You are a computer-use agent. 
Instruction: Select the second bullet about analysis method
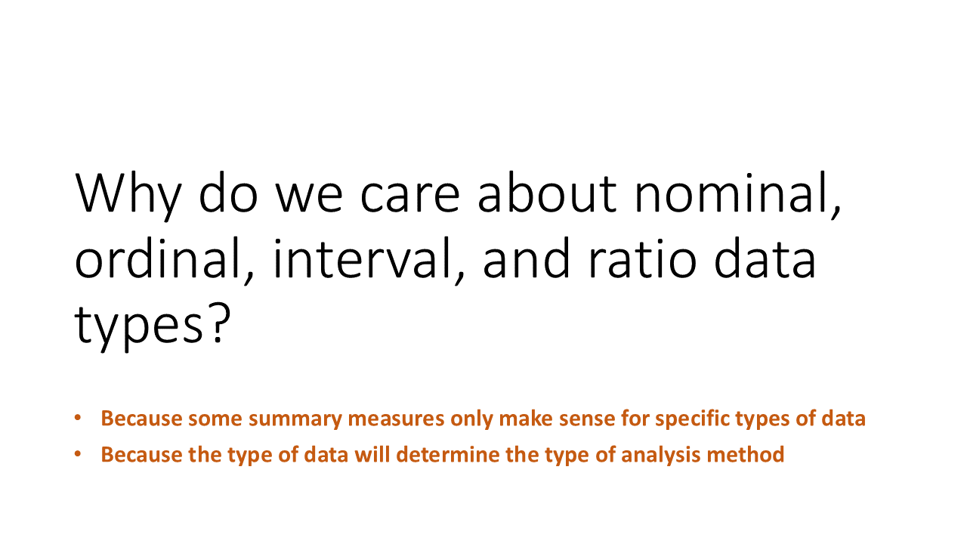pos(443,455)
